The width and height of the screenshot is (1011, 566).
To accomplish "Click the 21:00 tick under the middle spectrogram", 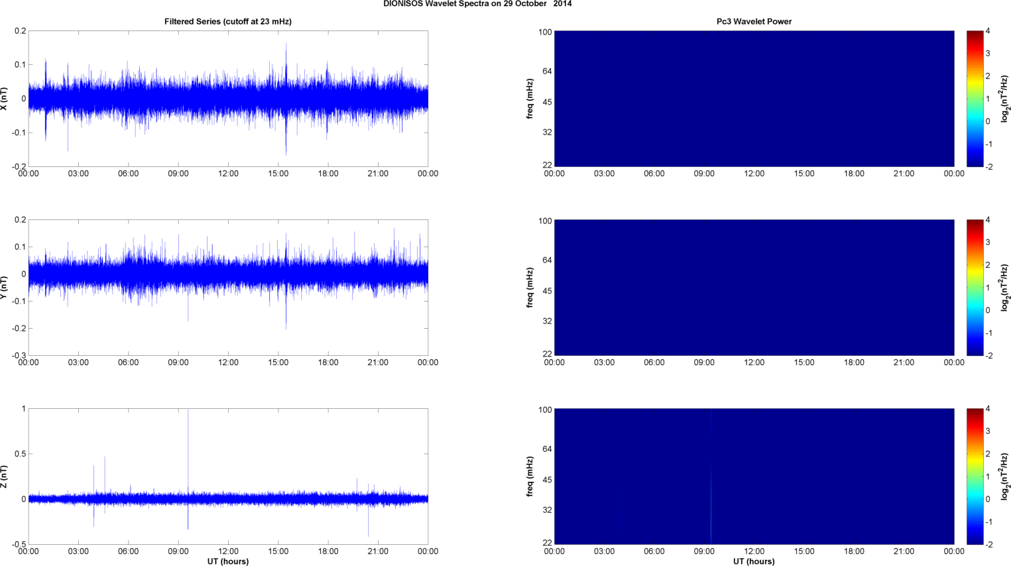I will 904,363.
